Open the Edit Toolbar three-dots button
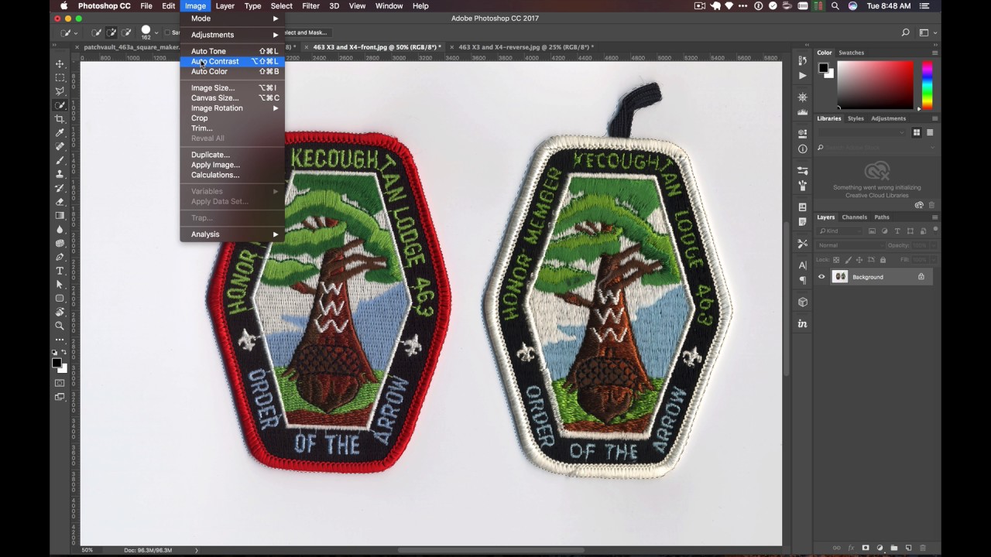The height and width of the screenshot is (557, 991). [x=60, y=340]
